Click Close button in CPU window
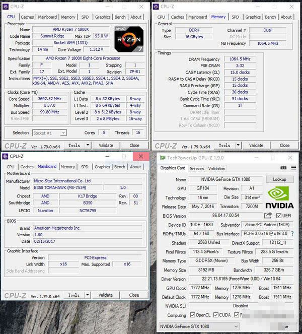The height and width of the screenshot is (334, 302). (134, 145)
